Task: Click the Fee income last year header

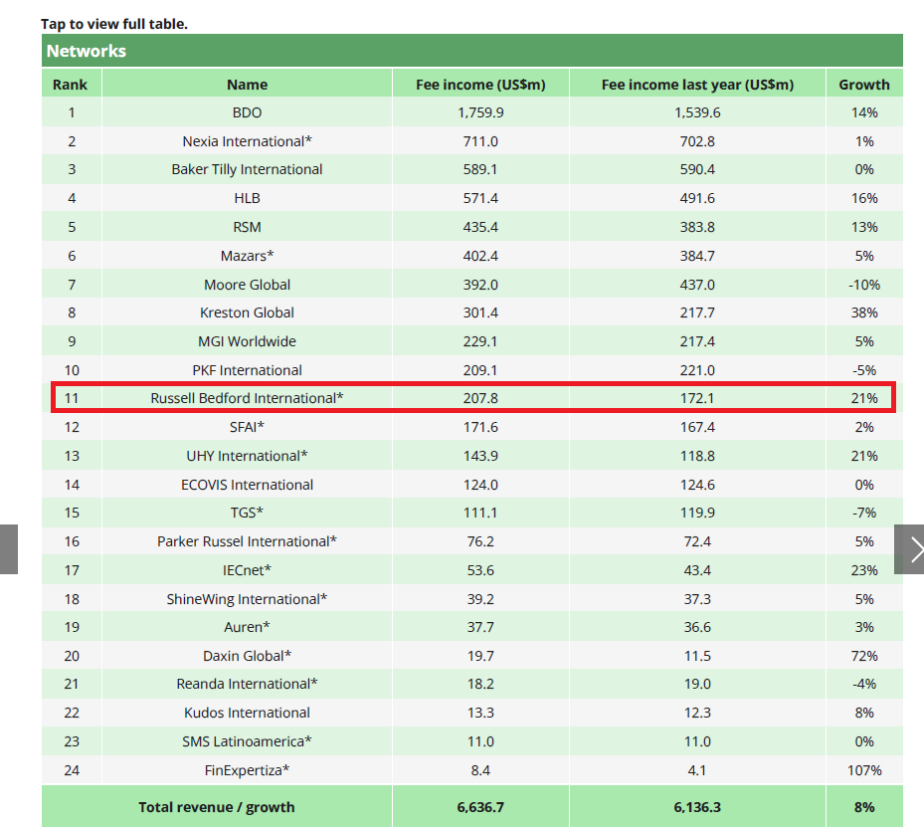Action: (697, 85)
